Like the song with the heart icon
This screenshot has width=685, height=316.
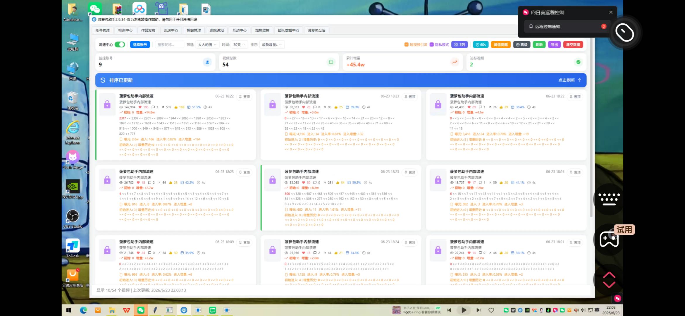tap(491, 310)
